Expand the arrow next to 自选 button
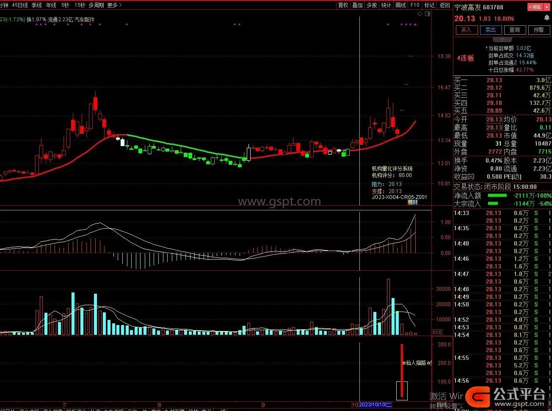Viewport: 552px width, 411px height. coord(547,7)
